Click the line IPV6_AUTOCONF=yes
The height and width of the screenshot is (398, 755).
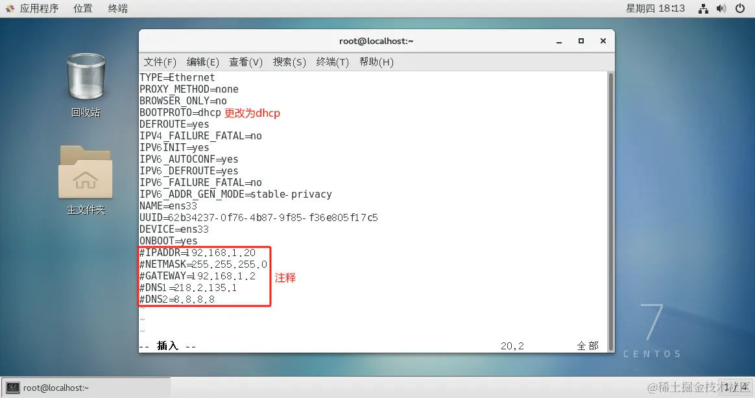click(189, 159)
